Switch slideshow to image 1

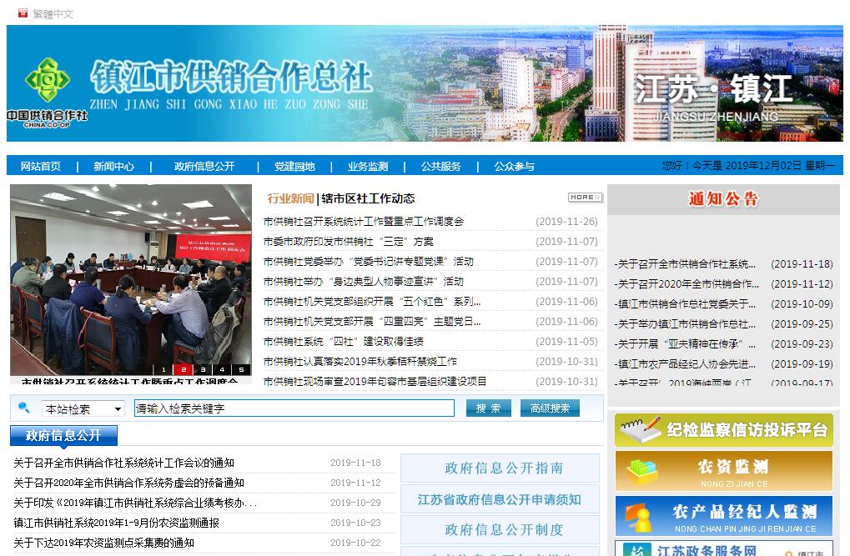[163, 369]
